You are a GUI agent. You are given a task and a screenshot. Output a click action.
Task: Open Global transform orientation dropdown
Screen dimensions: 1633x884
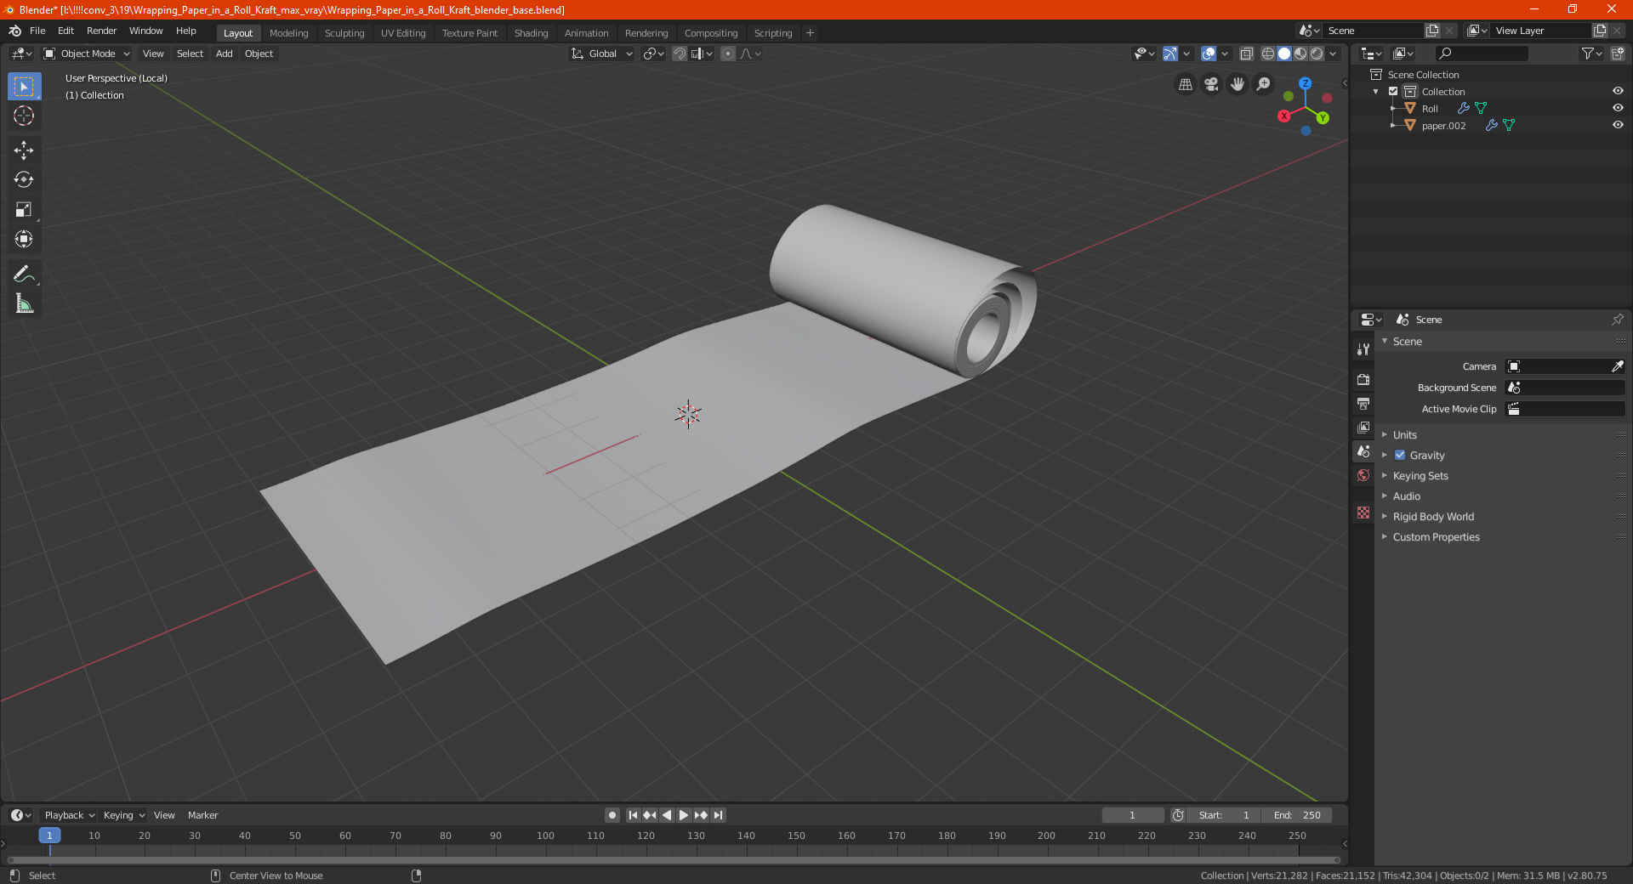[x=602, y=54]
